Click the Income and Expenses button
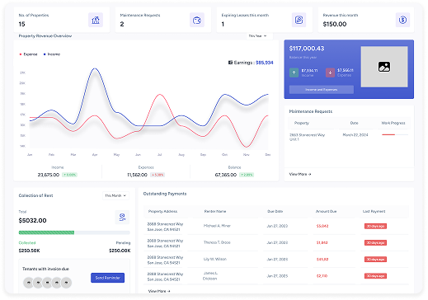Viewport: 428px width, 300px height. [322, 90]
